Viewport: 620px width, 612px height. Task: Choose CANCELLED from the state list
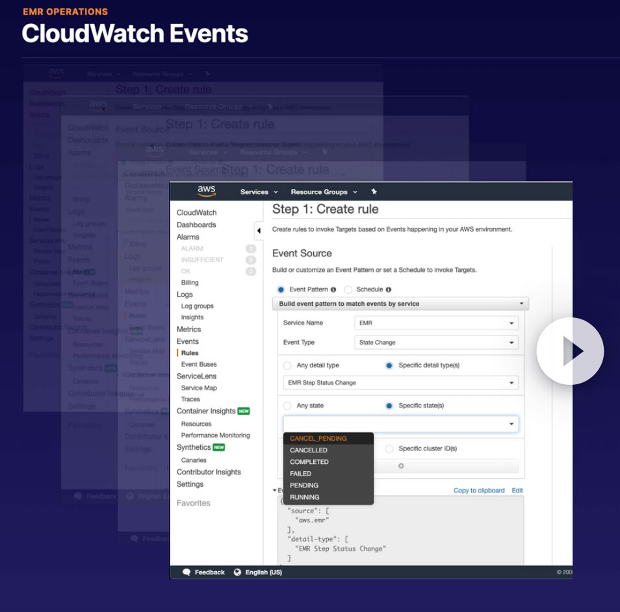click(328, 450)
